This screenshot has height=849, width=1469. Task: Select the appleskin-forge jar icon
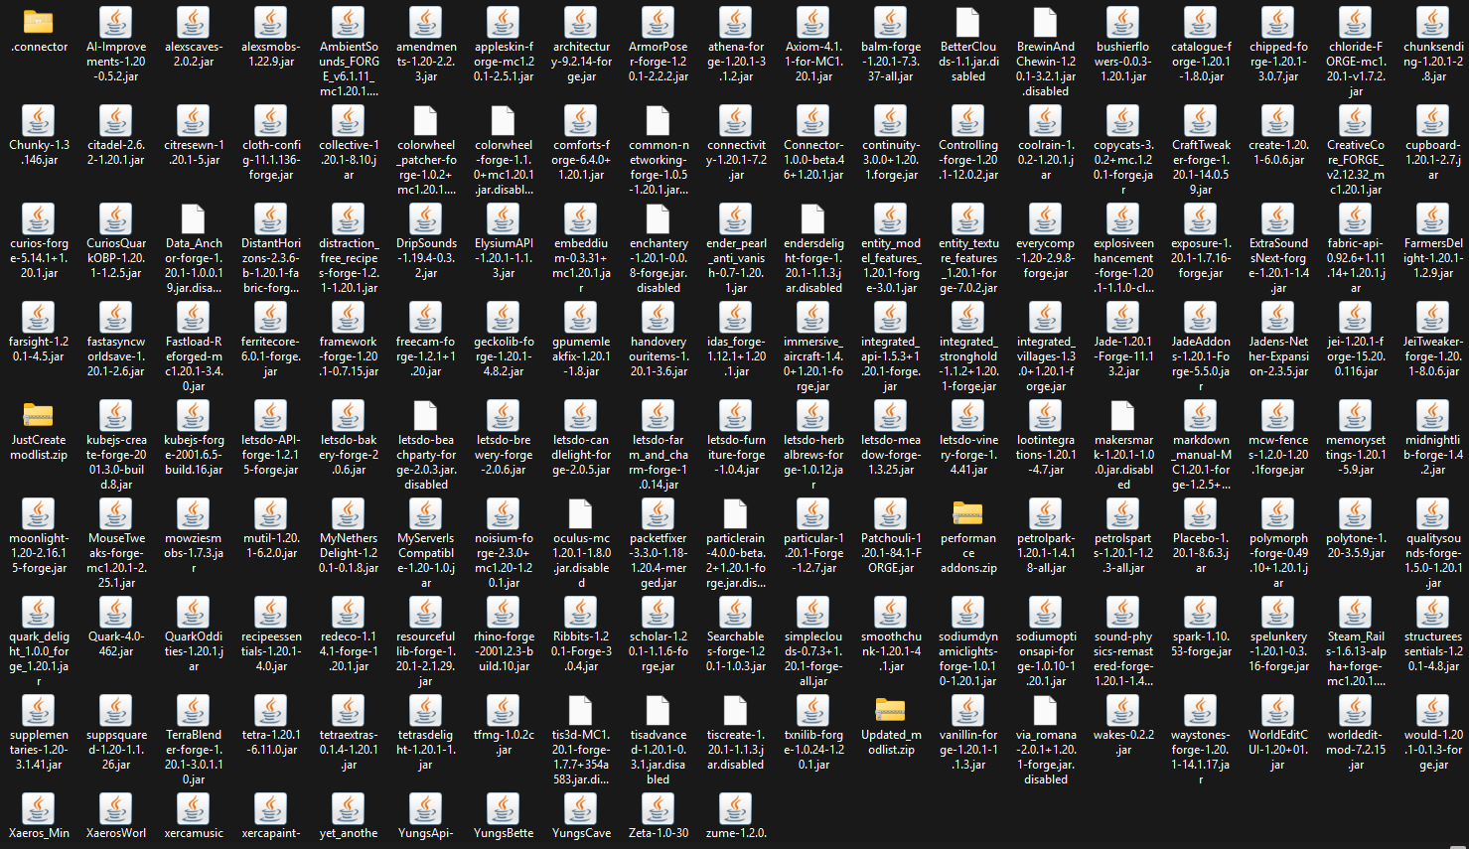(503, 22)
